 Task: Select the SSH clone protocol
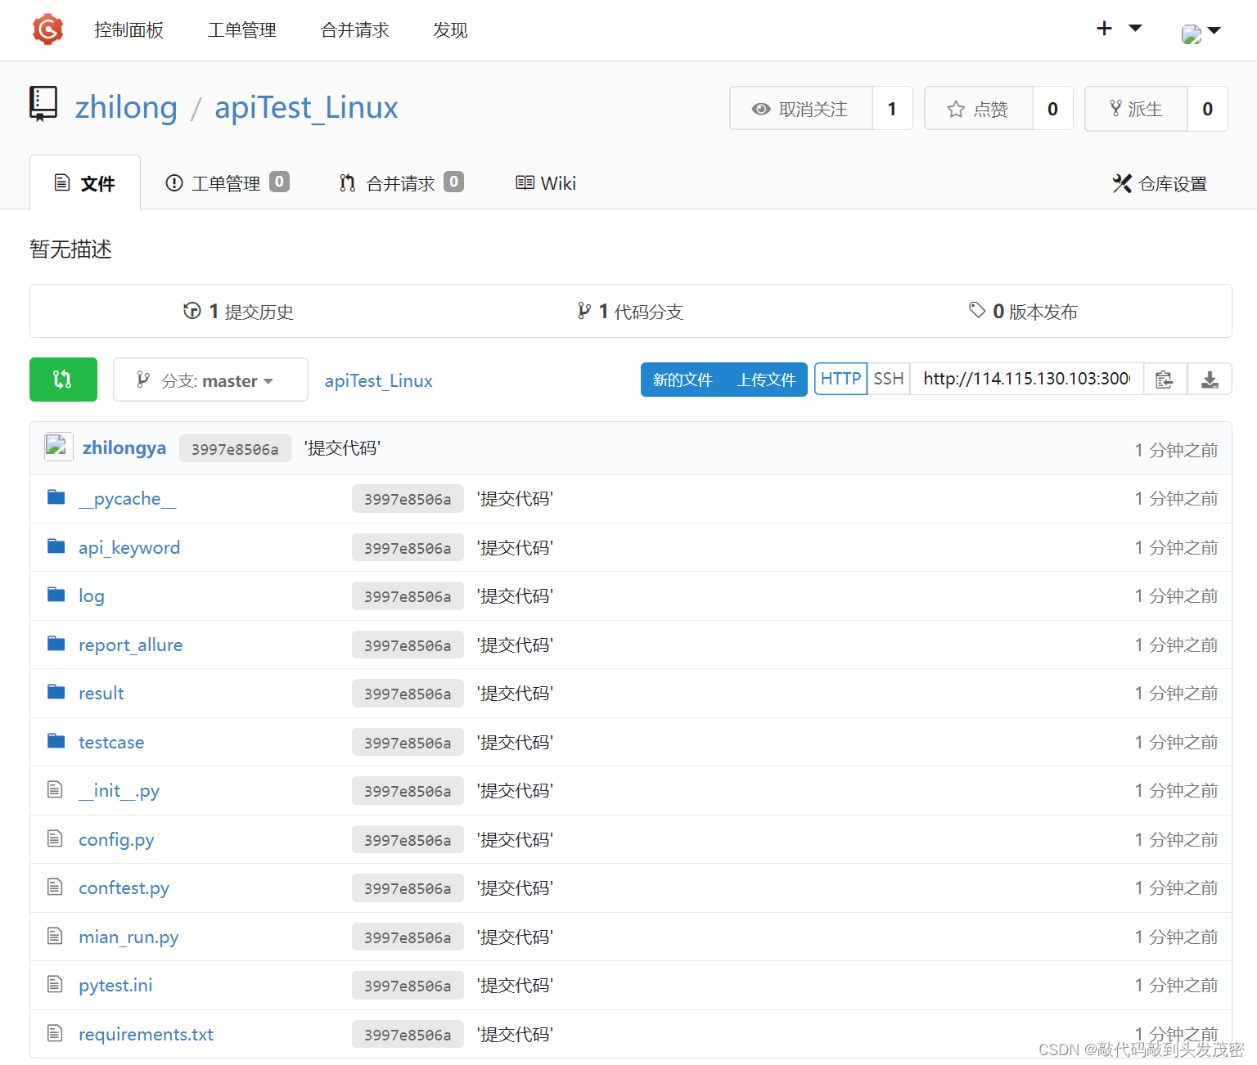(888, 379)
